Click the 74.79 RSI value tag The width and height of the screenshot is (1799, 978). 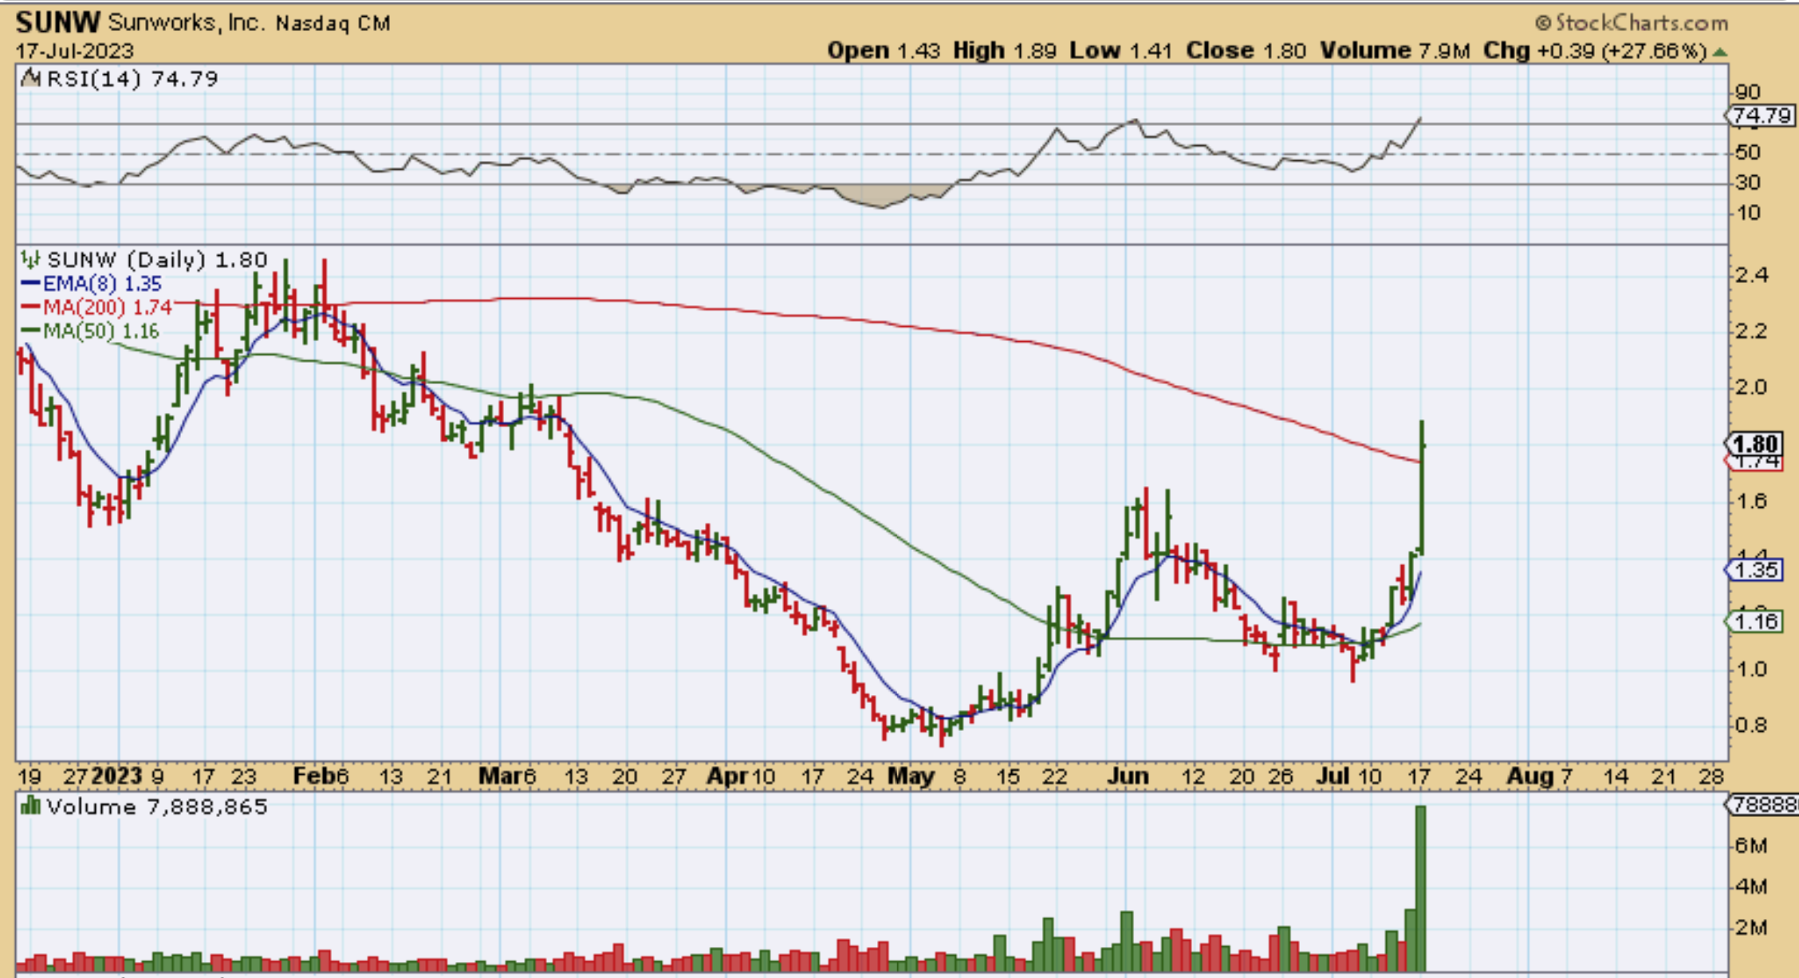click(x=1762, y=116)
